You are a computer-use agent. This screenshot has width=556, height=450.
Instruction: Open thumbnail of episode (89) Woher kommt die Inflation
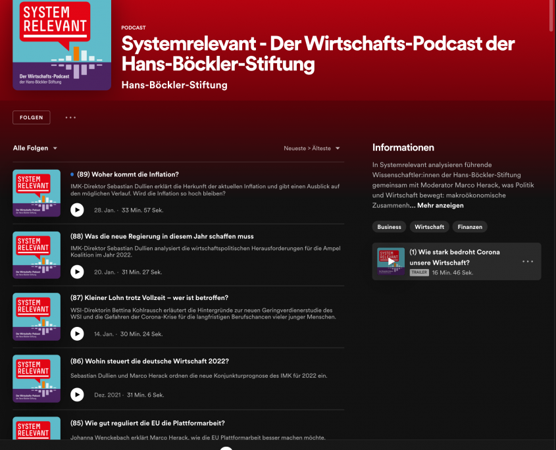[37, 193]
